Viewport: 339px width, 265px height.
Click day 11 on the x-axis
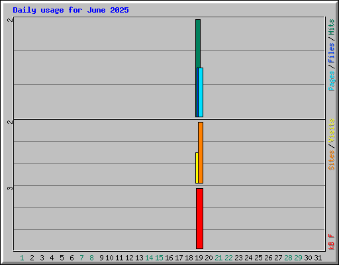point(119,258)
